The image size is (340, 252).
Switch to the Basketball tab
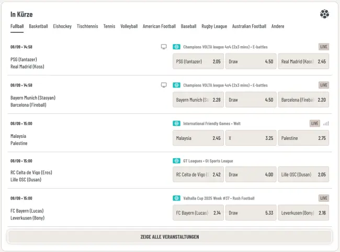38,26
